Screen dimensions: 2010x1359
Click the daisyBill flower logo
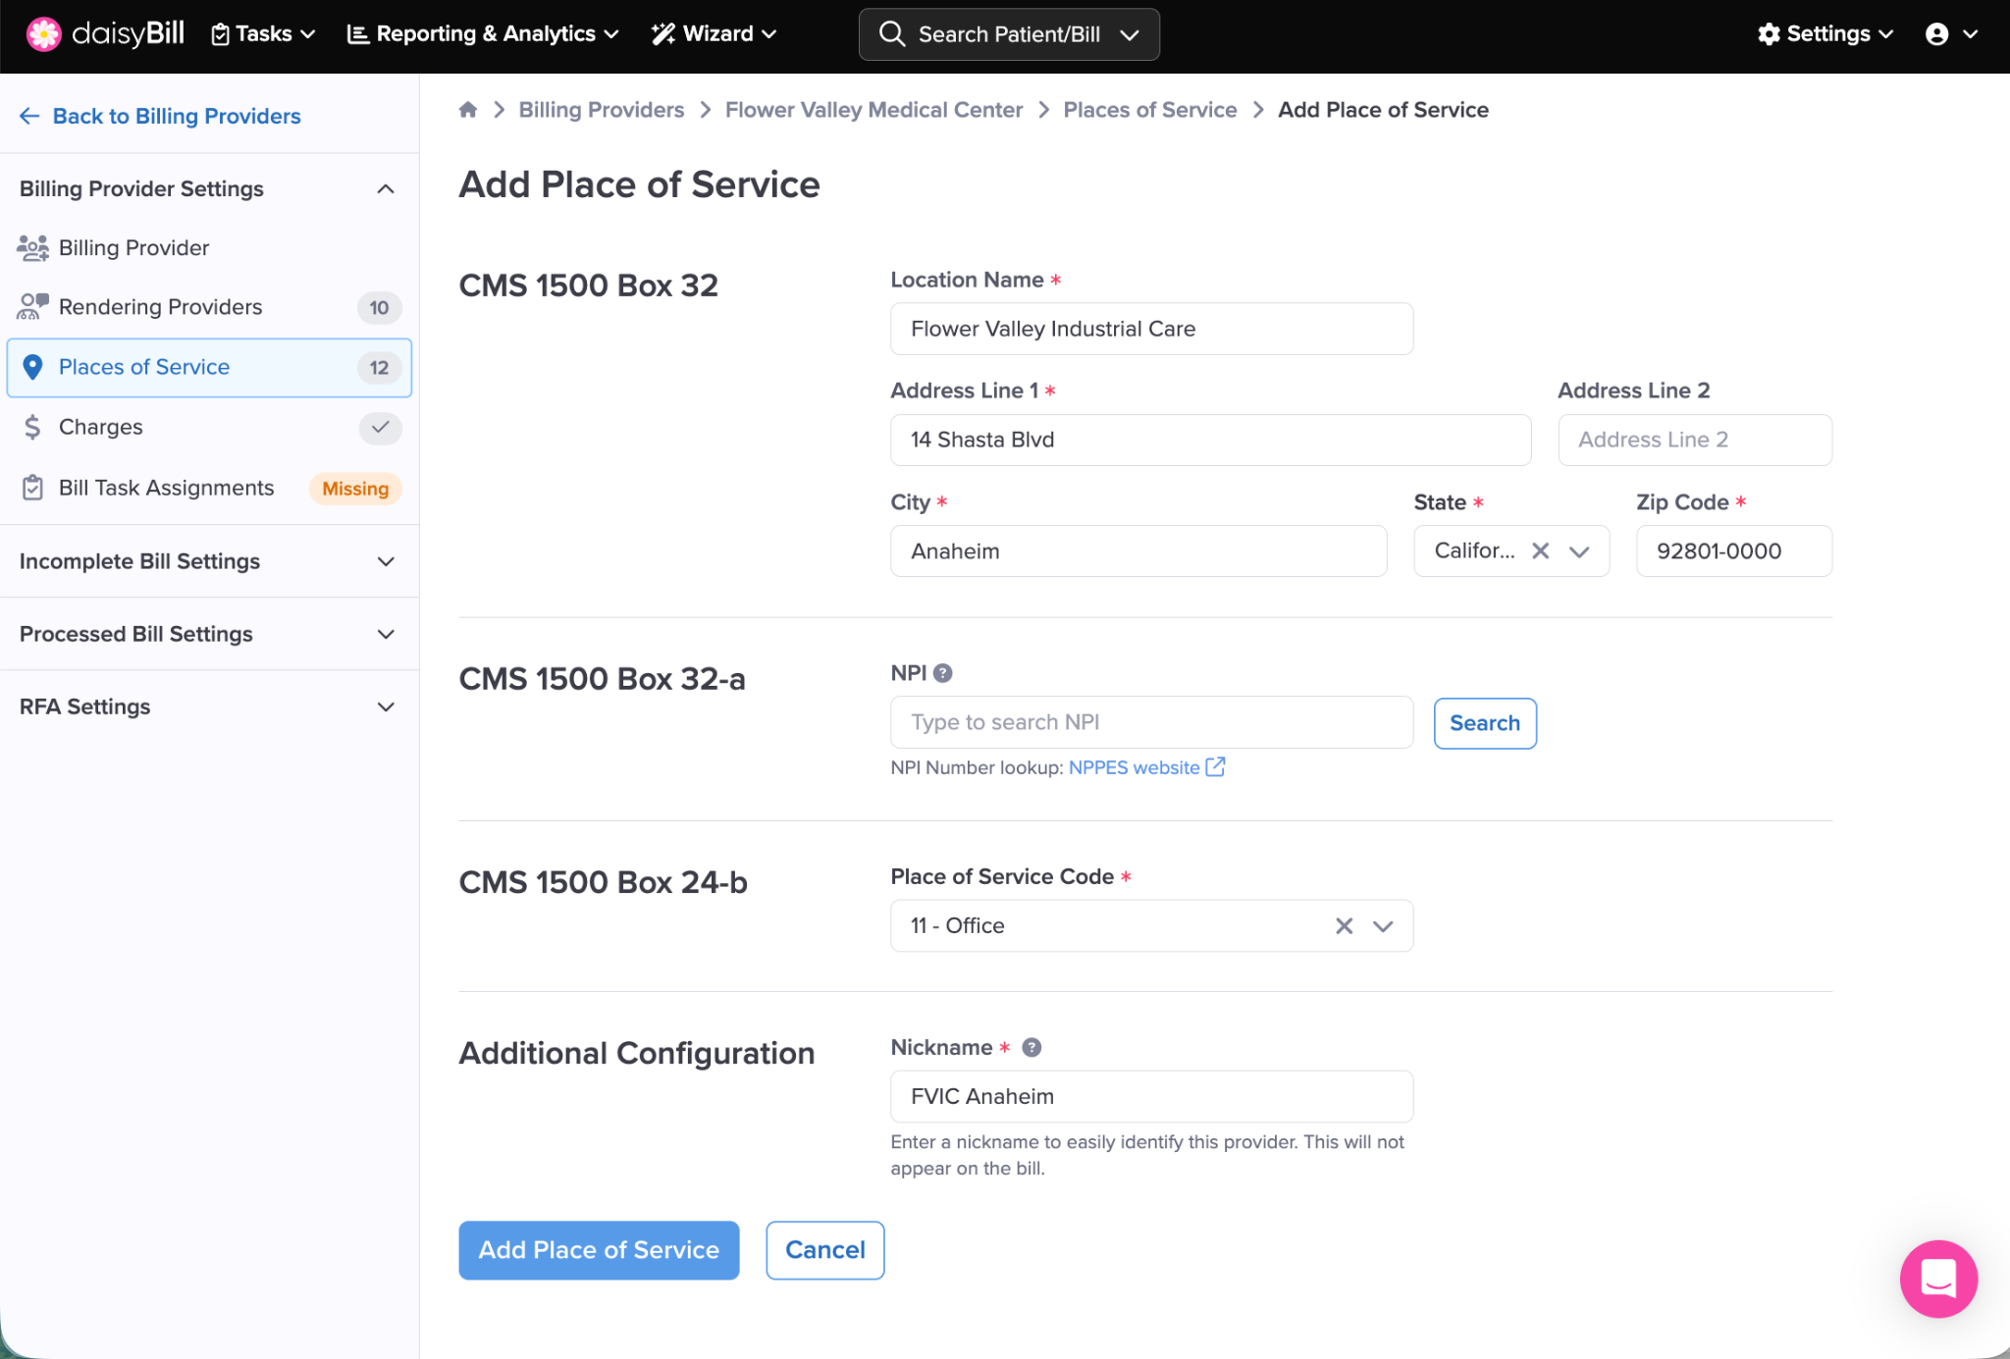43,34
